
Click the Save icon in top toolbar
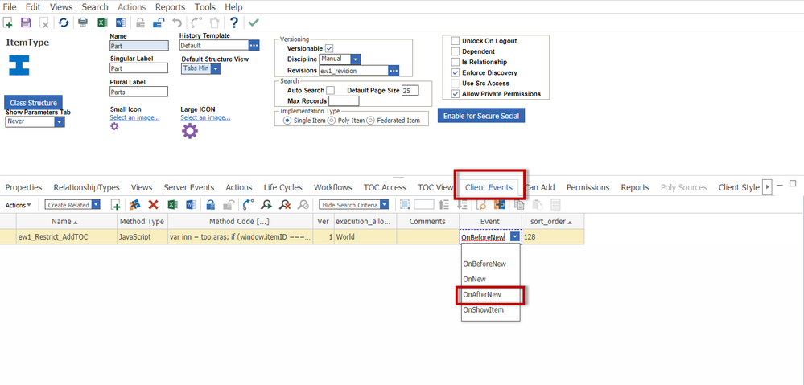tap(26, 23)
